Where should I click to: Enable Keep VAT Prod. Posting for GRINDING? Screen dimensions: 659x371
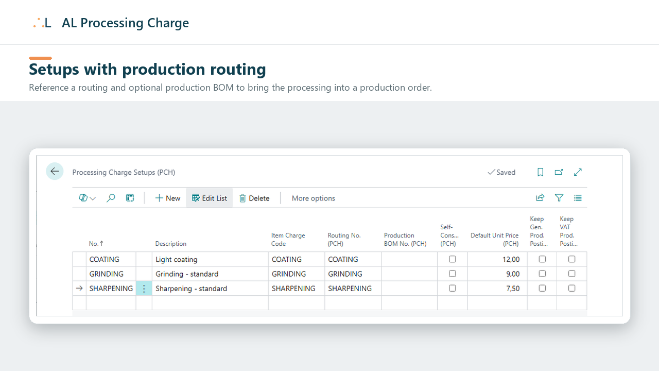click(x=572, y=274)
